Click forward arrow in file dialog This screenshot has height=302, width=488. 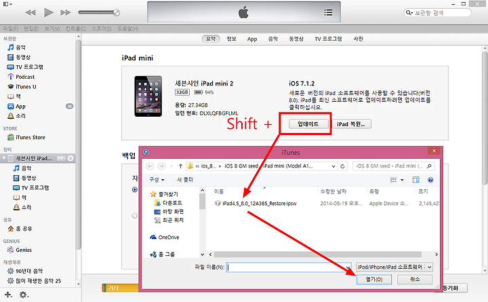pos(161,166)
